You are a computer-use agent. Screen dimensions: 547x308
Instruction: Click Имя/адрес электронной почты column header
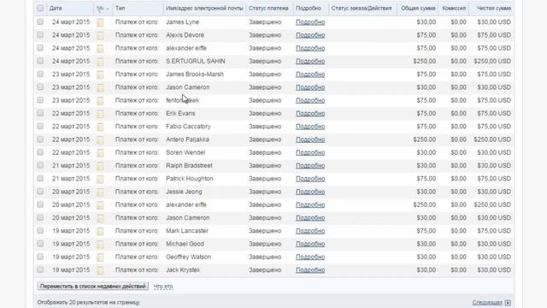click(x=204, y=8)
